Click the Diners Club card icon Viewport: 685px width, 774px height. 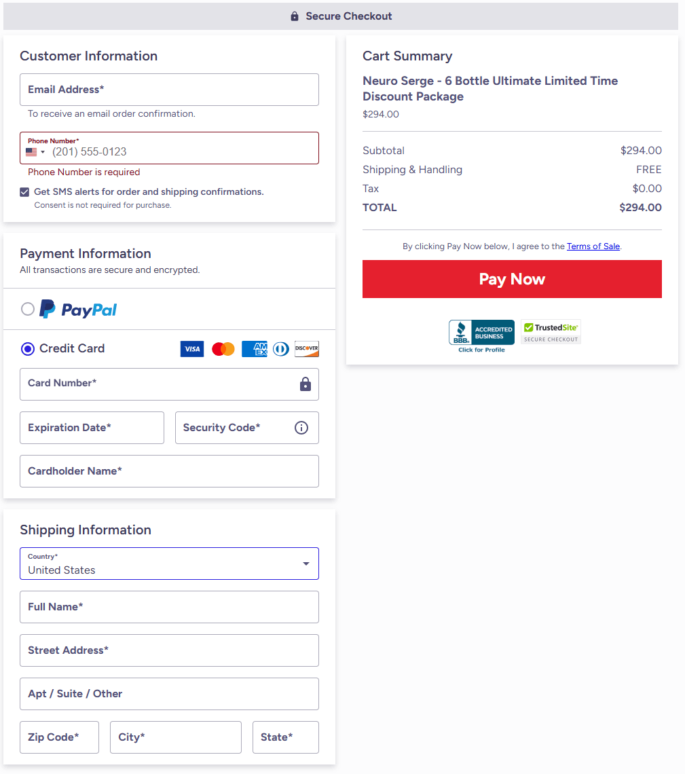point(280,349)
